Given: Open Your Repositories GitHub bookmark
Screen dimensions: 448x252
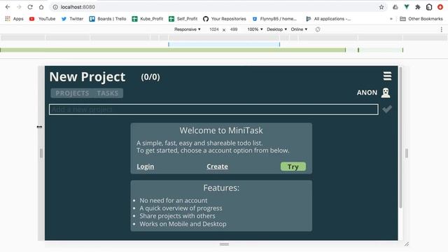Looking at the screenshot, I should 225,19.
